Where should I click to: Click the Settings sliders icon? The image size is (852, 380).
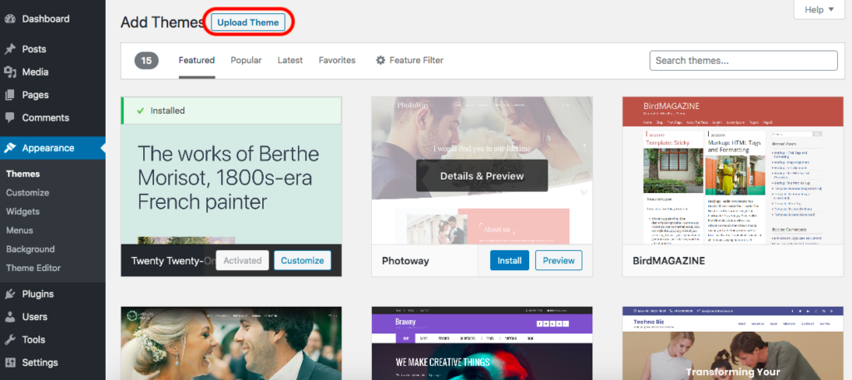pyautogui.click(x=10, y=363)
